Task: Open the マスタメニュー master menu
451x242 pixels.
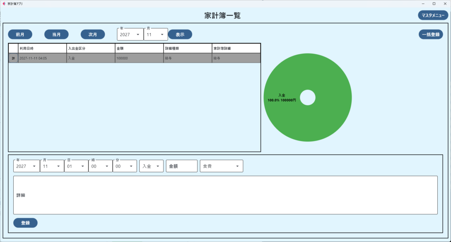Action: (x=432, y=15)
